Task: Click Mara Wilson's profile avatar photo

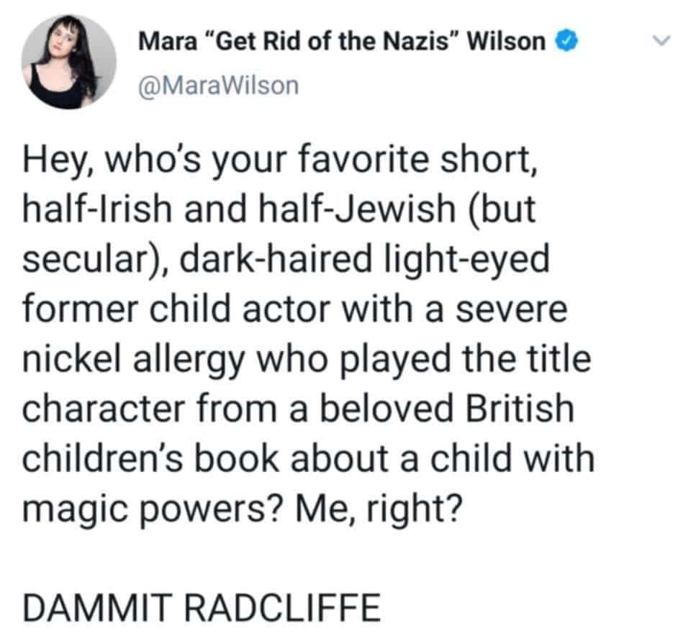Action: click(68, 61)
